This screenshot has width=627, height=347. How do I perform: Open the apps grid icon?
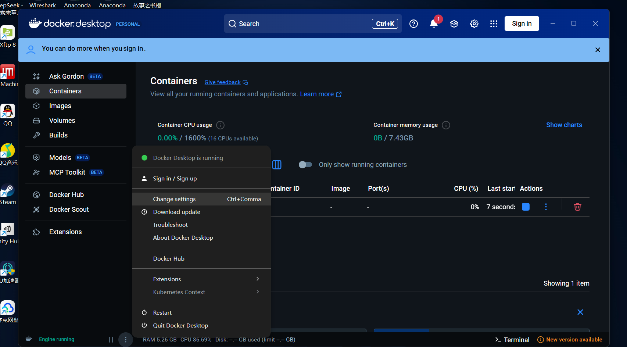coord(494,24)
